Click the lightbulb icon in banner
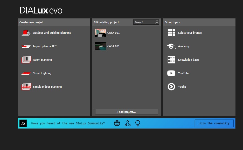This screenshot has height=150, width=243. [138, 123]
